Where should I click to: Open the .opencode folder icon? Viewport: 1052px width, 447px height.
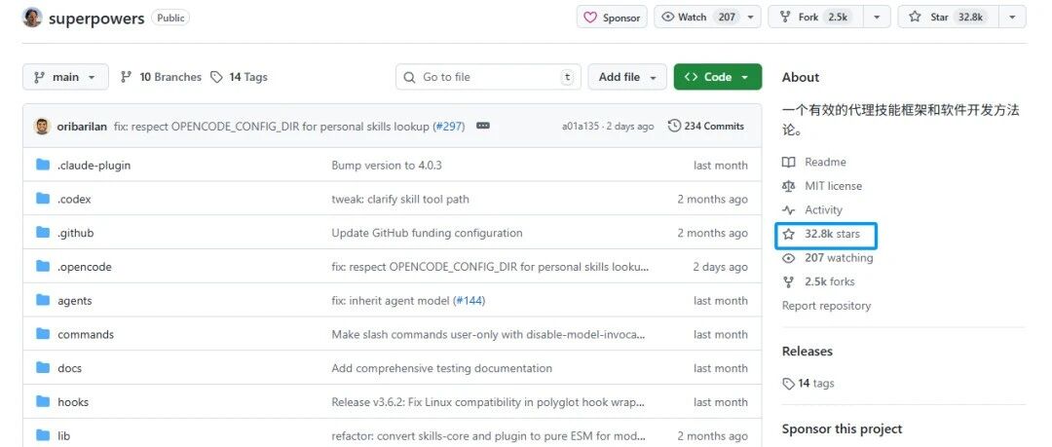[x=43, y=267]
